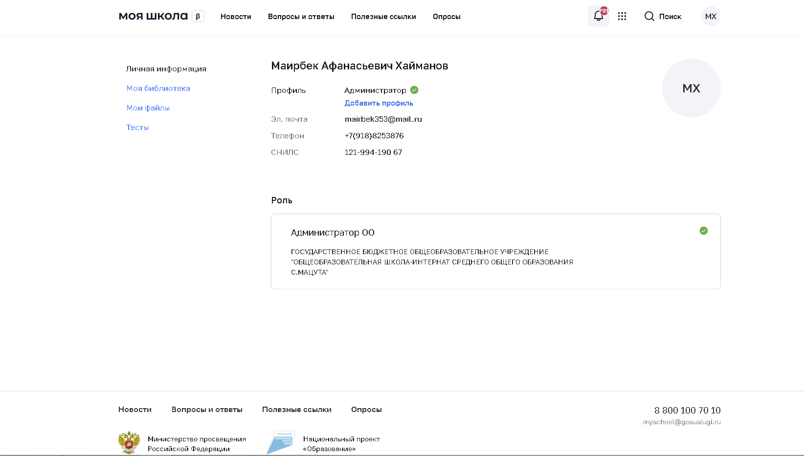The height and width of the screenshot is (456, 804).
Task: Click the Ministry of Education emblem
Action: 129,442
